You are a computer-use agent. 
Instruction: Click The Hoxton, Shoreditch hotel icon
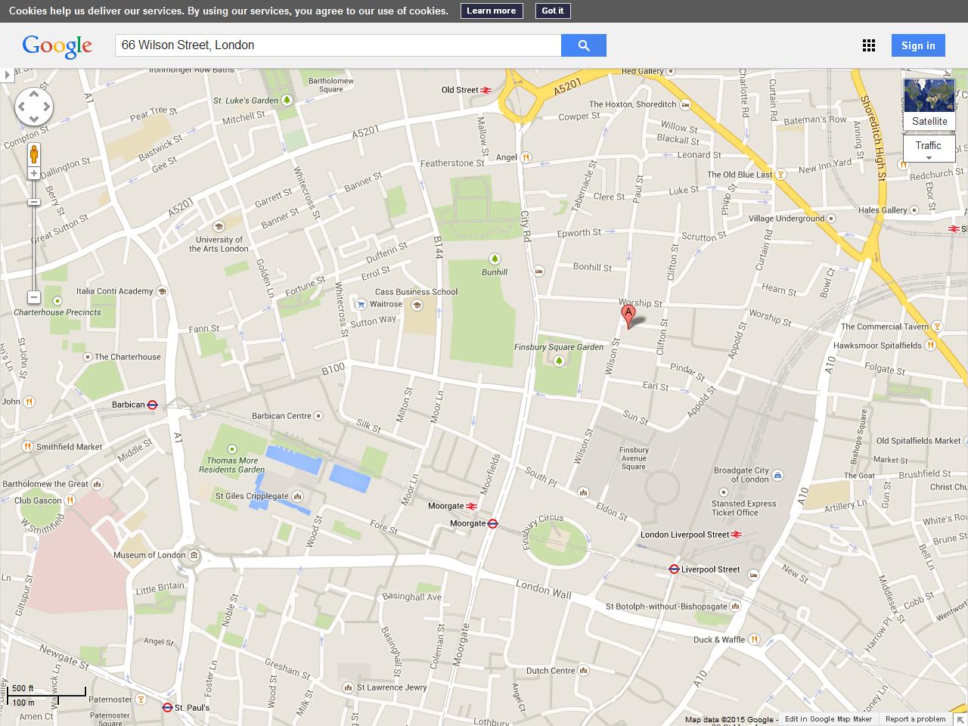(685, 104)
